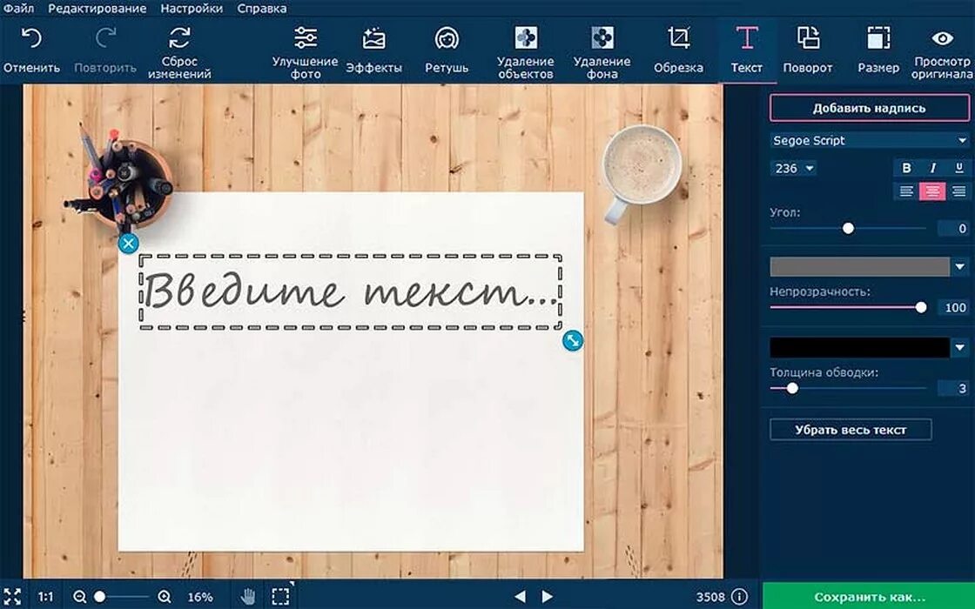Click the Непрозрачность slider handle
Screen dimensions: 975x609
click(921, 308)
